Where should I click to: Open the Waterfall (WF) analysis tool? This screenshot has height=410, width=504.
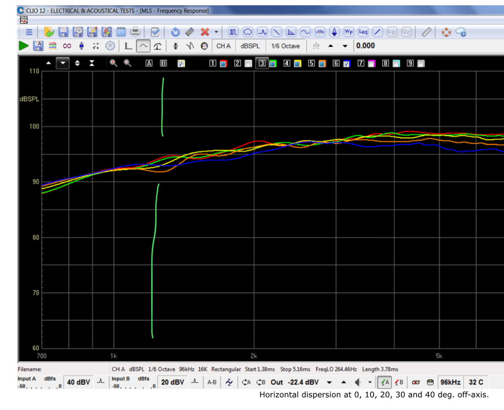click(x=348, y=32)
